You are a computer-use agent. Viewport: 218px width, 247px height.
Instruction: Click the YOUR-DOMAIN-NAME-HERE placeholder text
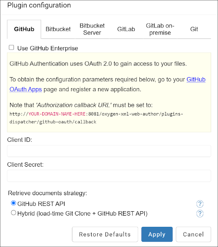(x=57, y=114)
